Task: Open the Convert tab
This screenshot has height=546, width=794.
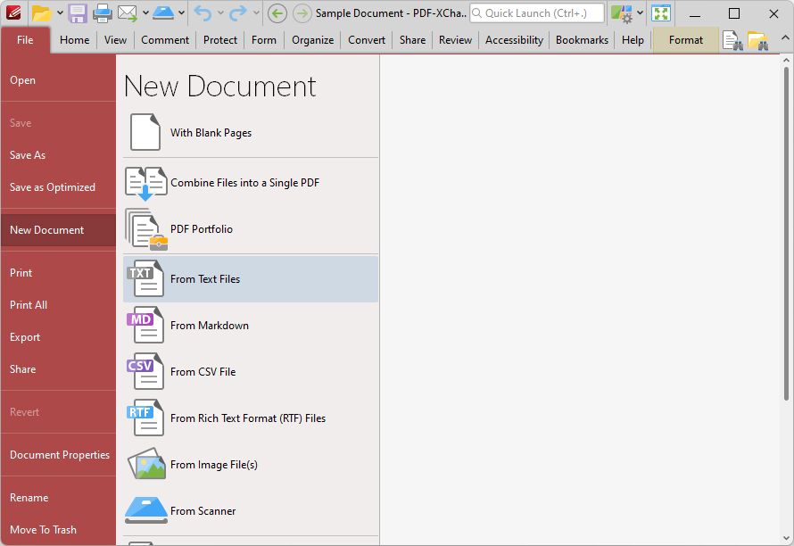Action: [x=367, y=40]
